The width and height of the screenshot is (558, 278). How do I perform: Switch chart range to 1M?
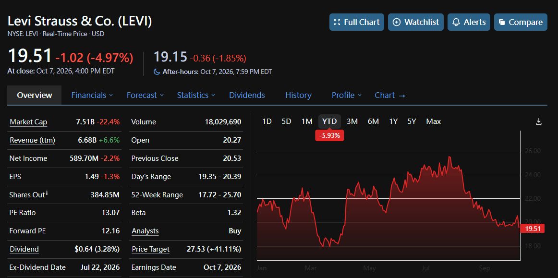(307, 121)
